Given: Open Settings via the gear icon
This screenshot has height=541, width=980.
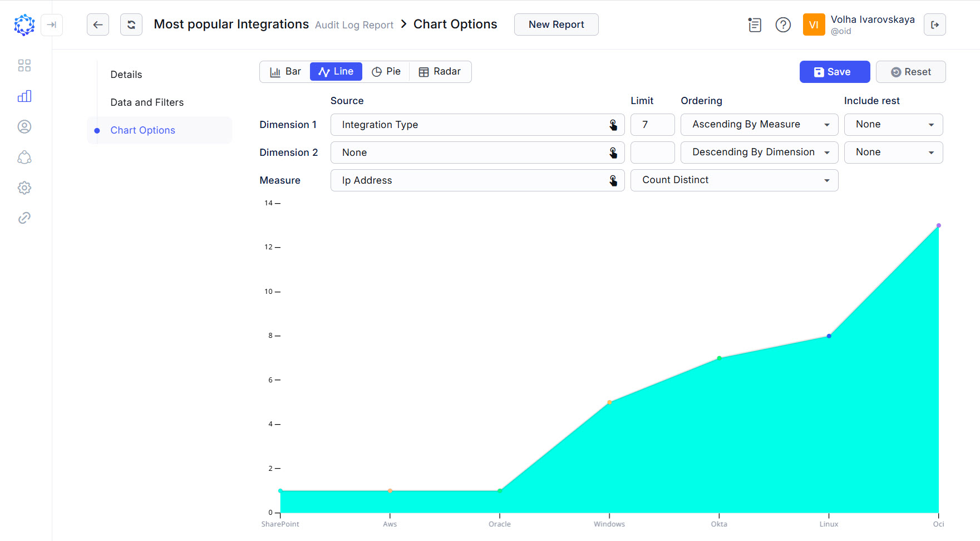Looking at the screenshot, I should coord(24,188).
